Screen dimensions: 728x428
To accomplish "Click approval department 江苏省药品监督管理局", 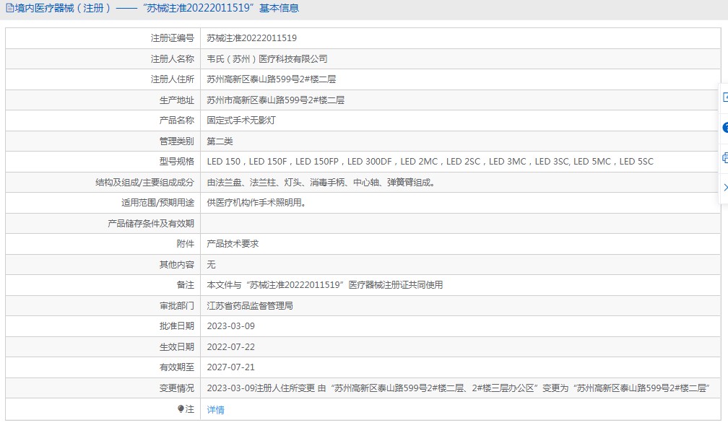I will 250,306.
